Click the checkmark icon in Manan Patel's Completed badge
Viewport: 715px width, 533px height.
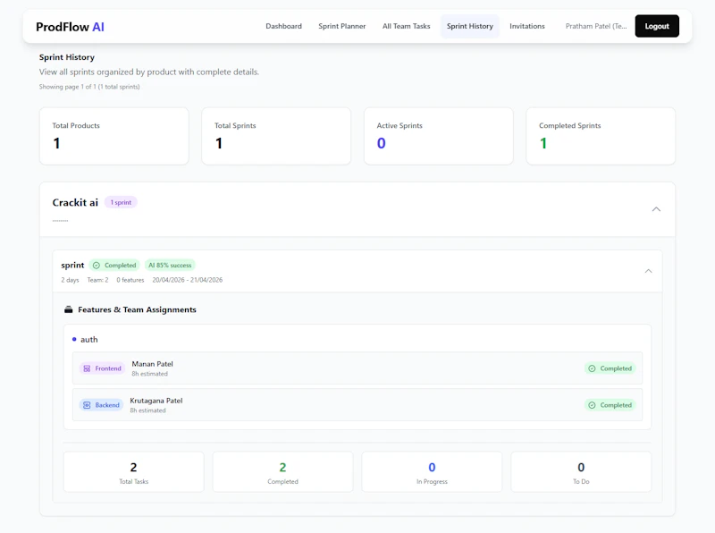click(x=591, y=368)
